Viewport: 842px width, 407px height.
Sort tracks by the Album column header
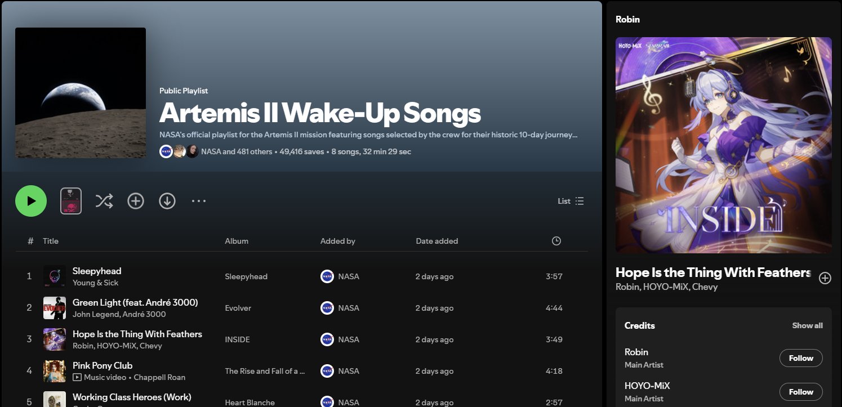click(x=237, y=241)
